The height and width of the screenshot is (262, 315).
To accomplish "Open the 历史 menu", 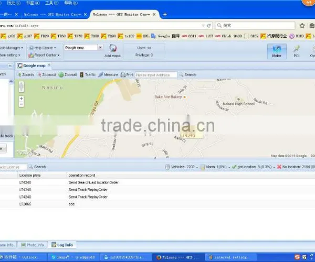I will tap(14, 3).
